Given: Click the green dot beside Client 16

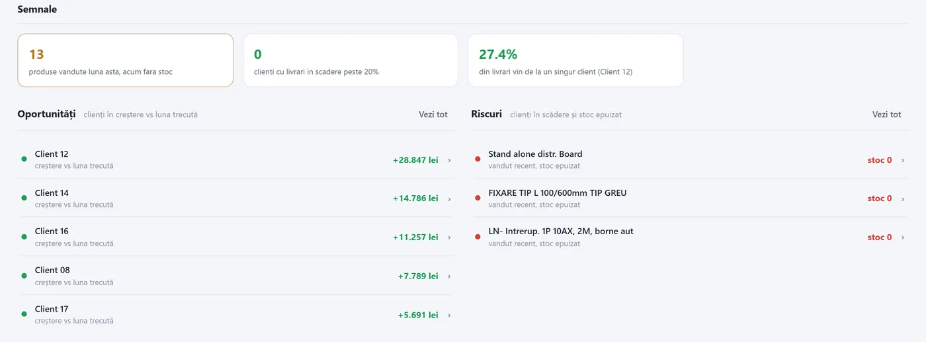Looking at the screenshot, I should [24, 237].
